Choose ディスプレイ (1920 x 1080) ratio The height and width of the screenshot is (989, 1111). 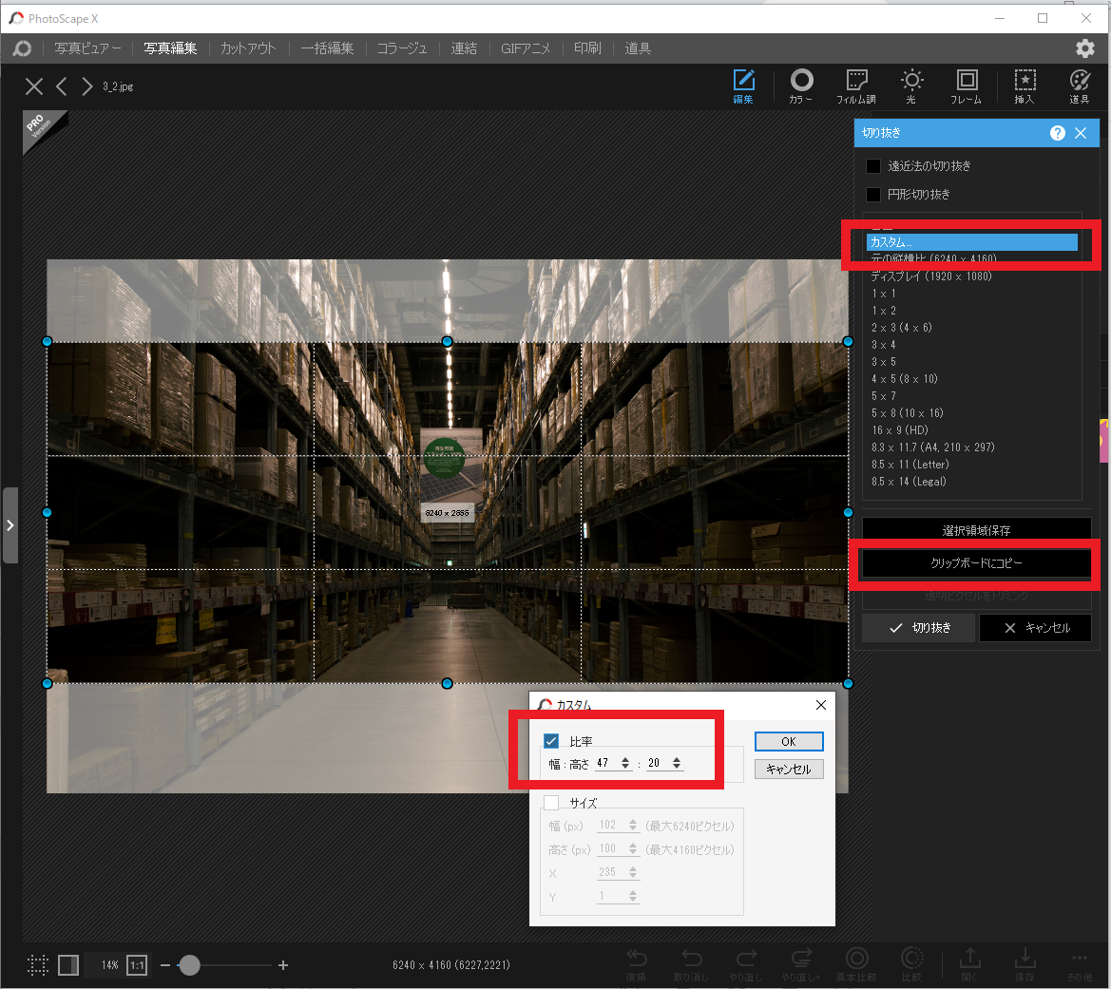930,276
